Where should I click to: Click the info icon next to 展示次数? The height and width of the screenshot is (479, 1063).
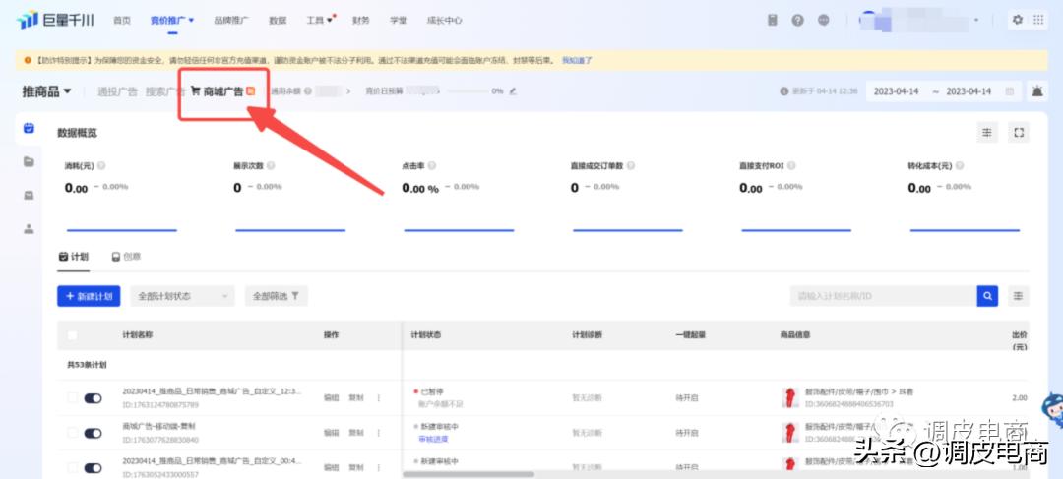click(271, 166)
